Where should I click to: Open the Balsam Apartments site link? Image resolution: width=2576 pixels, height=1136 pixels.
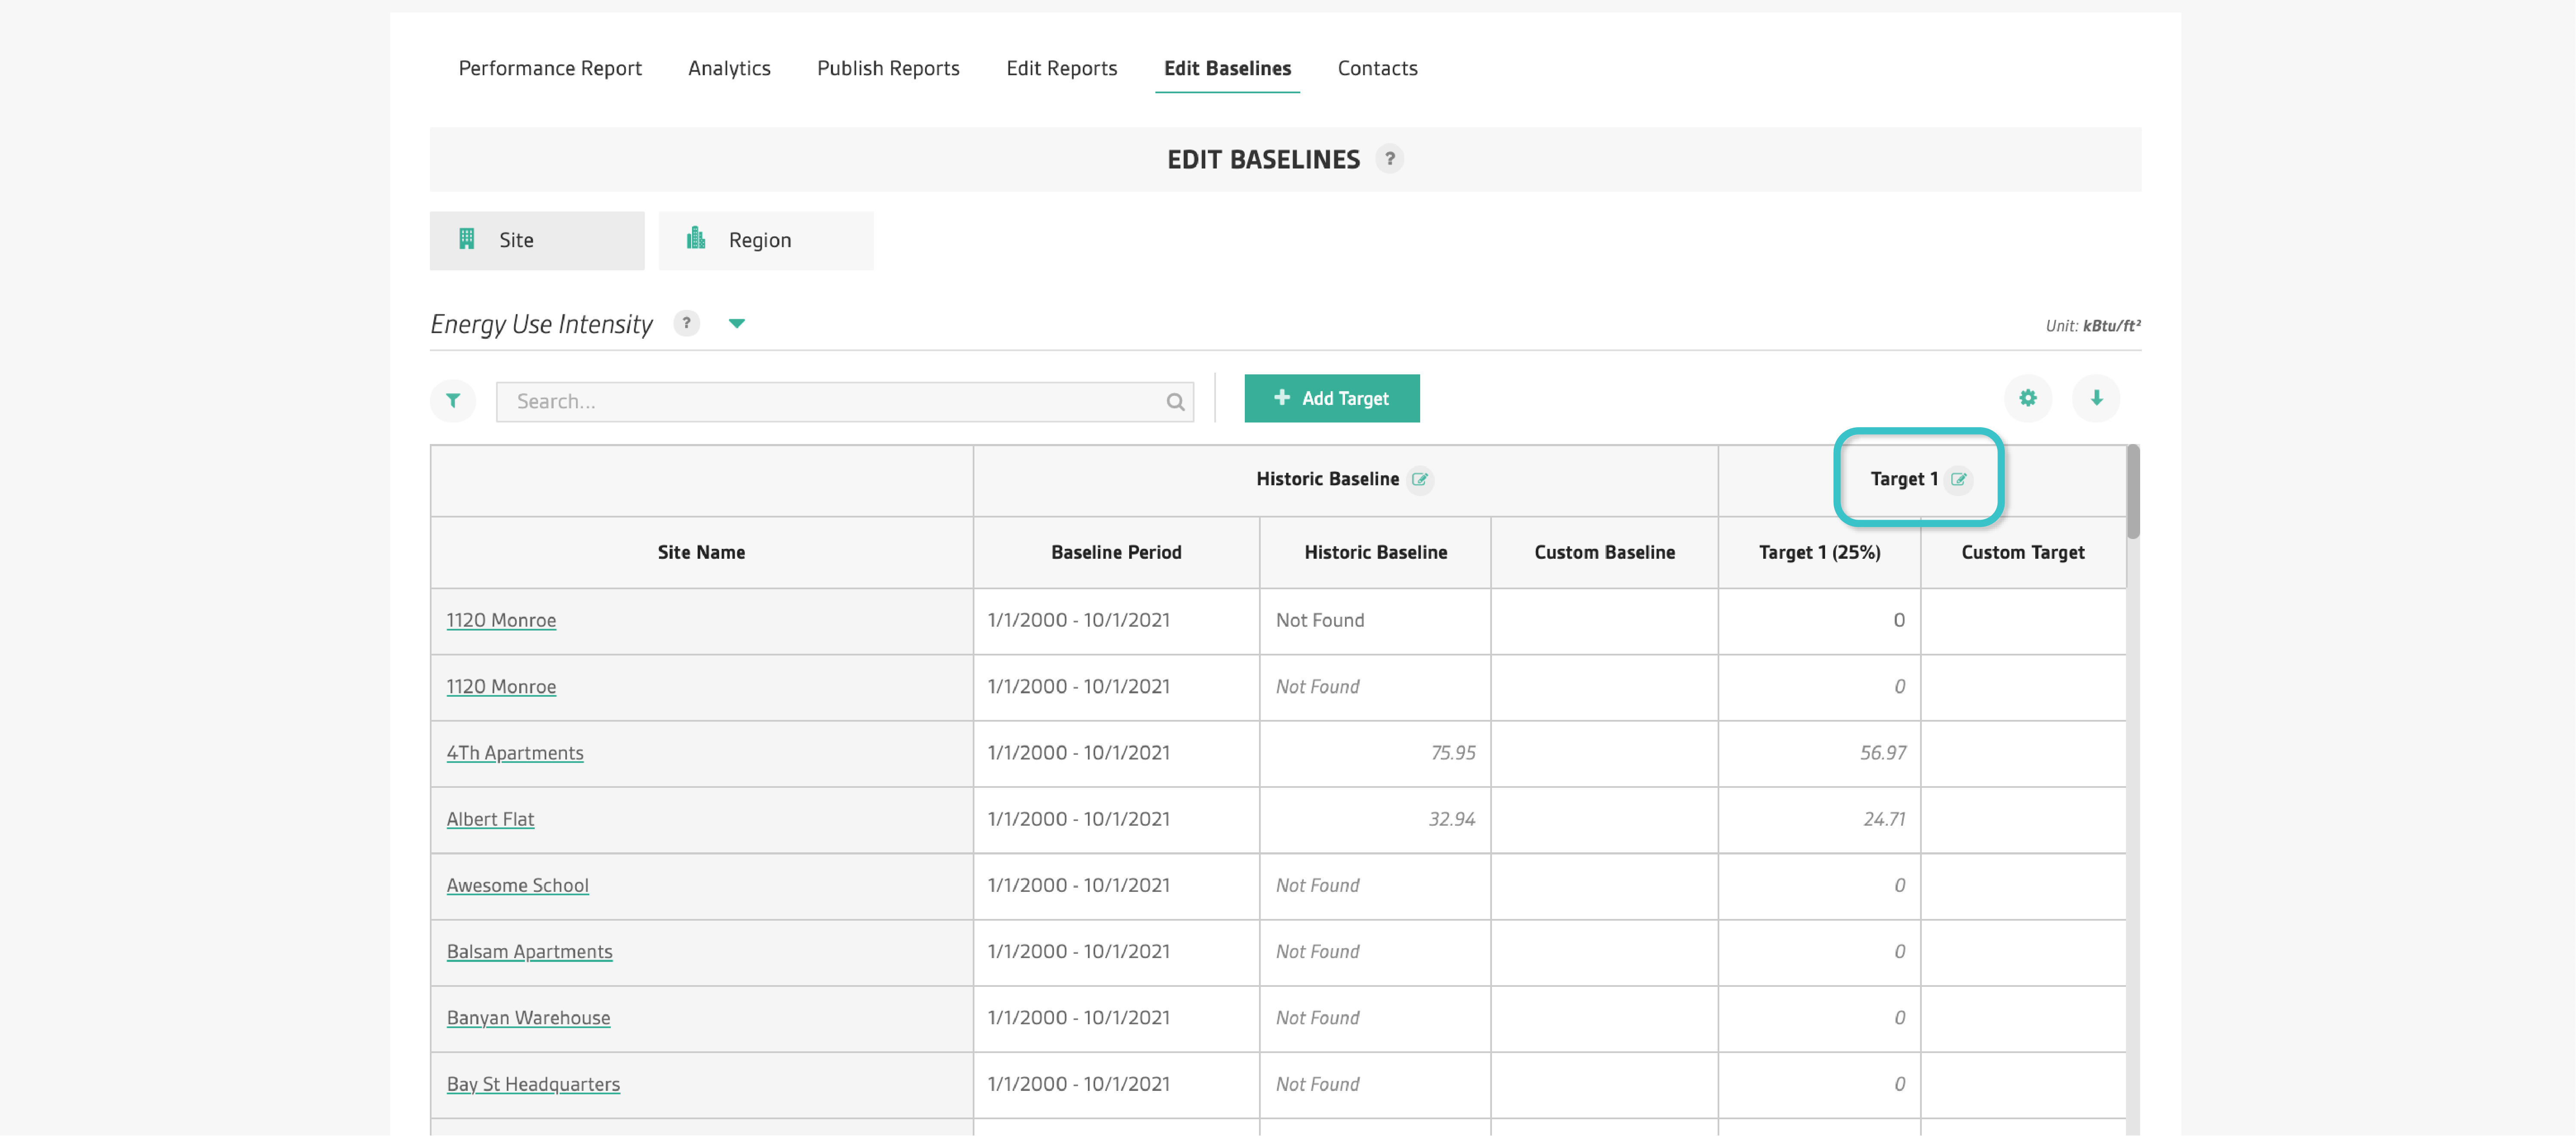coord(529,952)
